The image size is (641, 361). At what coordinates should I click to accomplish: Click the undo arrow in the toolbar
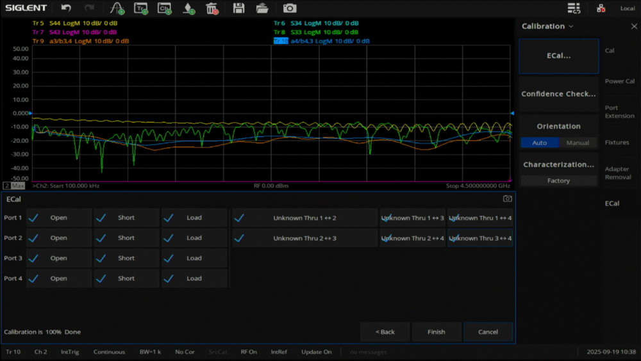pos(66,8)
